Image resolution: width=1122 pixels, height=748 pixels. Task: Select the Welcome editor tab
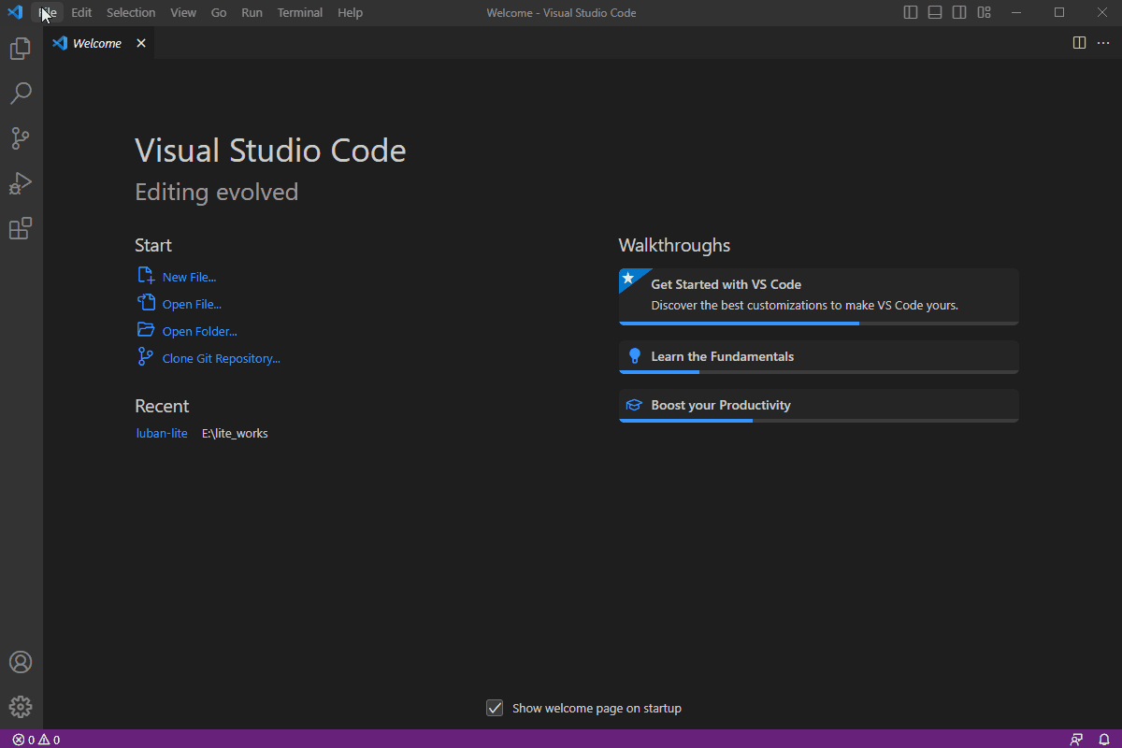click(x=99, y=43)
